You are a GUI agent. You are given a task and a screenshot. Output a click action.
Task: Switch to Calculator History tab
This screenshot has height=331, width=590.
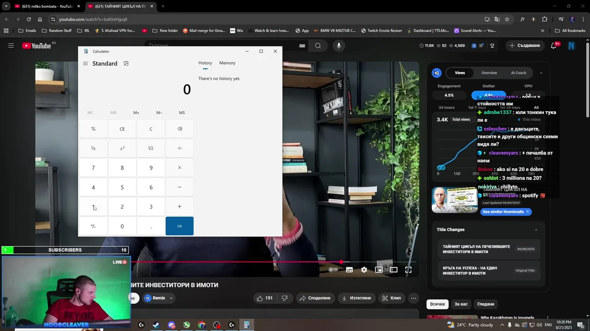click(205, 63)
